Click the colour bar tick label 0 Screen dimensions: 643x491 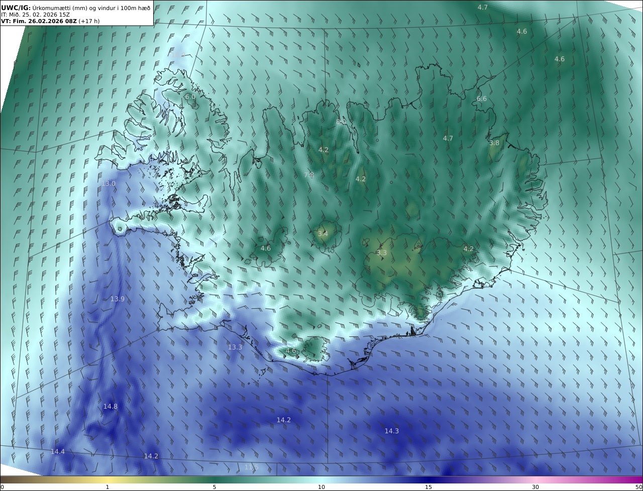(2, 487)
